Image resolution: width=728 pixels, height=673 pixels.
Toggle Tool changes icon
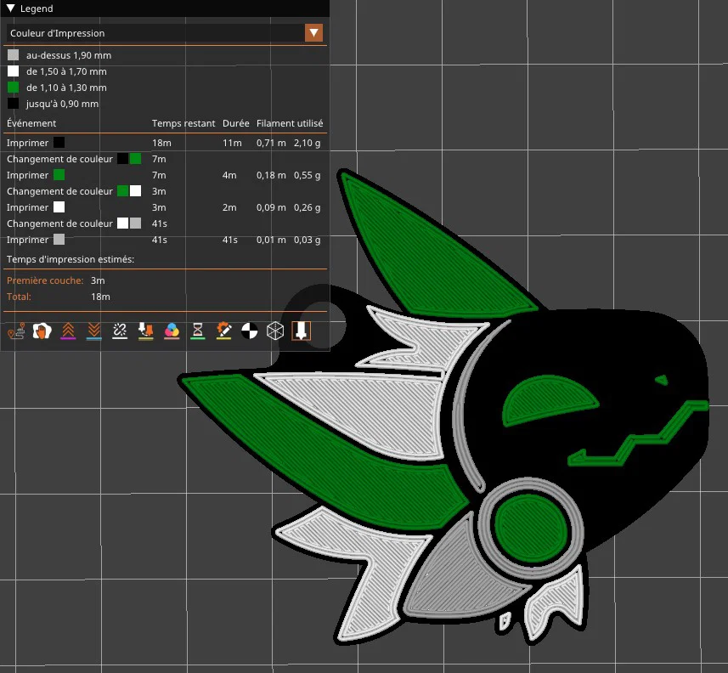[x=146, y=331]
